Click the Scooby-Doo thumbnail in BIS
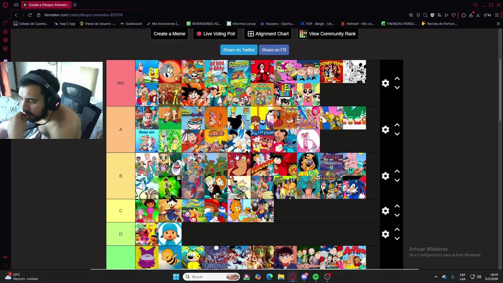Viewport: 503px width, 283px height. pyautogui.click(x=239, y=72)
